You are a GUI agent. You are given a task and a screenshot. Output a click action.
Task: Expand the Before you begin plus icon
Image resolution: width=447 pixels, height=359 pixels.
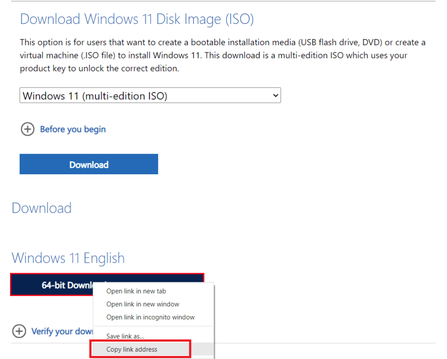(28, 129)
